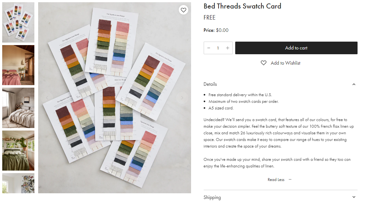This screenshot has height=204, width=367.
Task: Click the Add to Wishlist link
Action: [286, 63]
